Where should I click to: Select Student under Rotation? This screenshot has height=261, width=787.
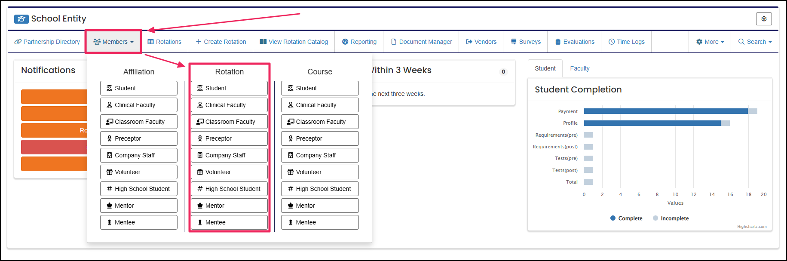[x=230, y=88]
